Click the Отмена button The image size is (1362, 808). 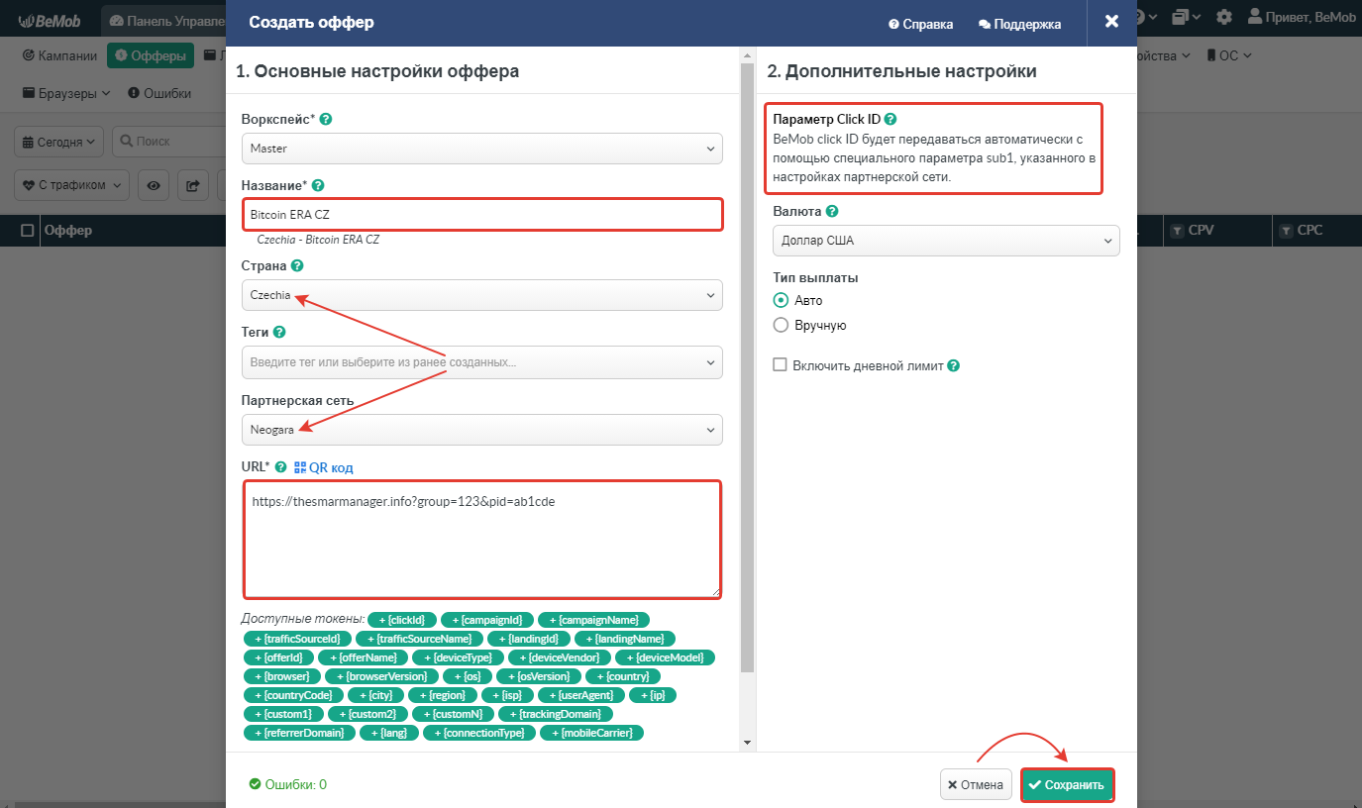click(976, 785)
